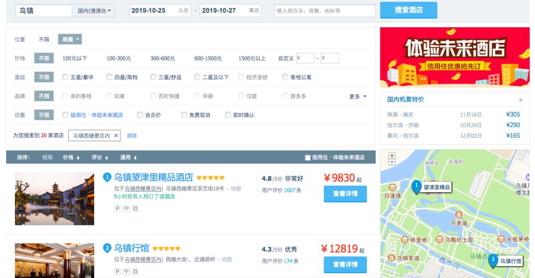Open the 乌镇行馆 photo thumbnail

54,260
